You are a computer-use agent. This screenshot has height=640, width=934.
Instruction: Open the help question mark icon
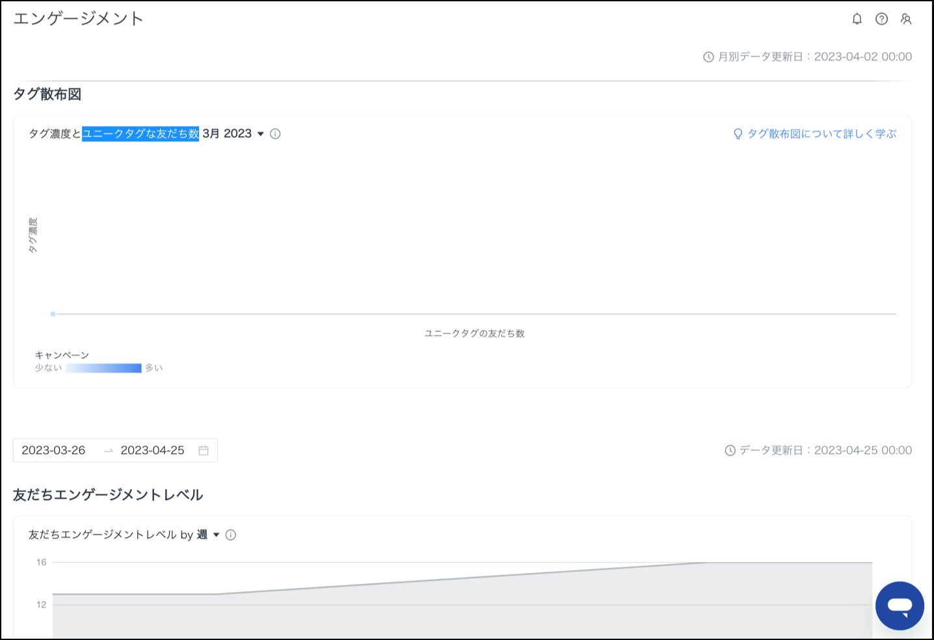pos(881,19)
